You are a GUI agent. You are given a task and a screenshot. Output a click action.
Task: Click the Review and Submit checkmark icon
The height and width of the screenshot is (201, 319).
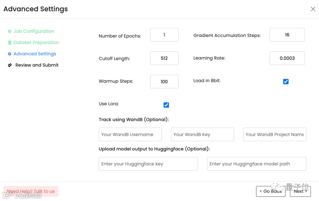10,65
